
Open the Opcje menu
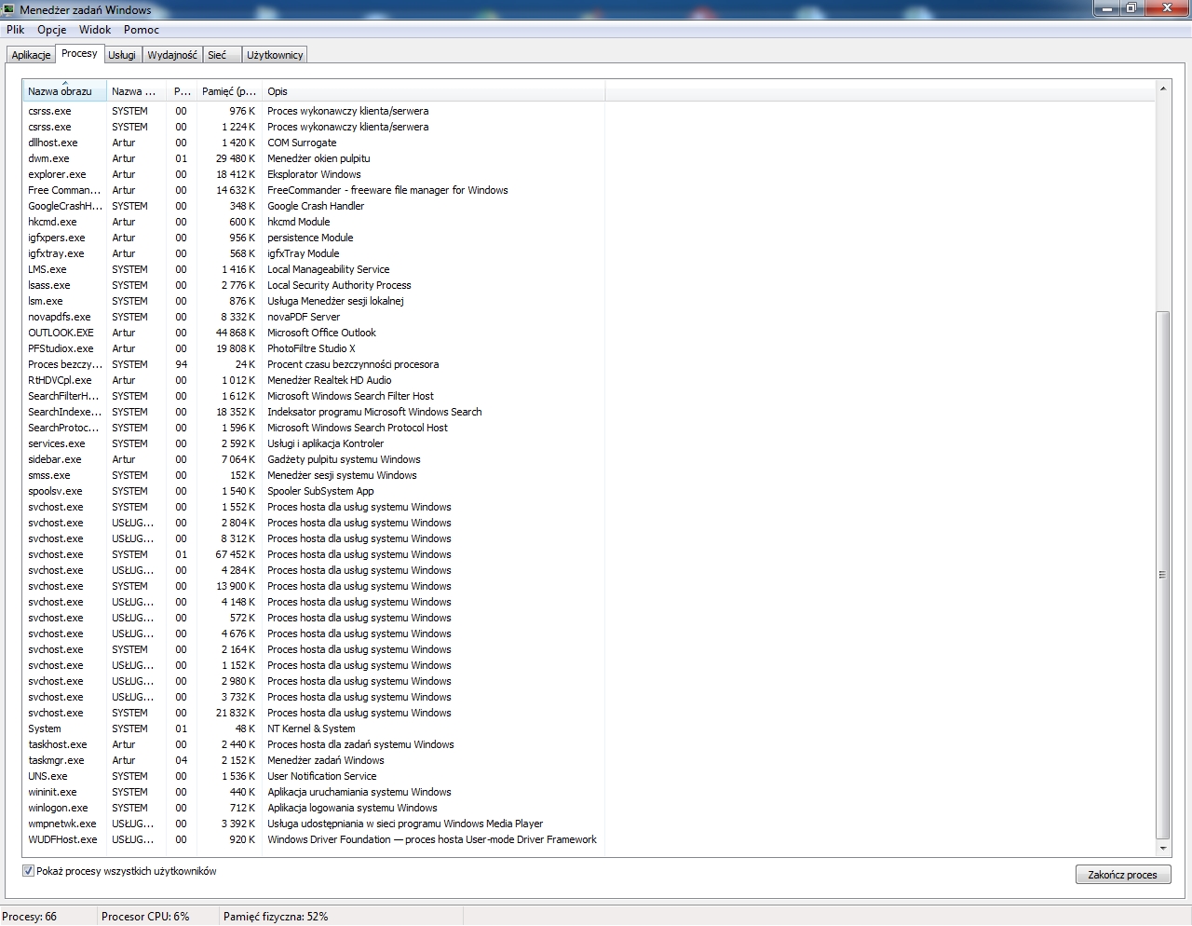click(52, 30)
